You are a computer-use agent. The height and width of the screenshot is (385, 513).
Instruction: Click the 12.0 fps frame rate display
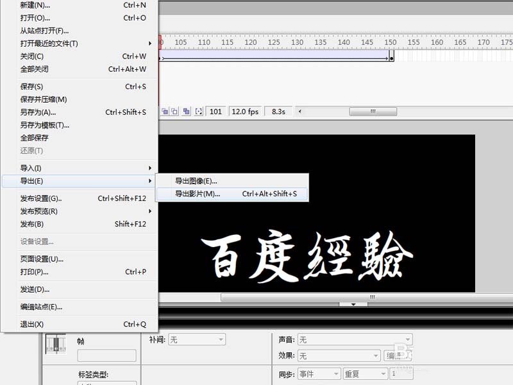245,112
